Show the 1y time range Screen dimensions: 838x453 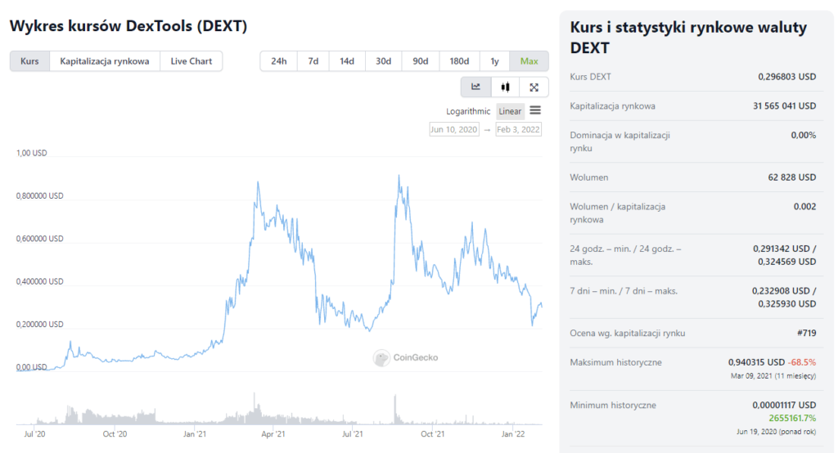coord(494,61)
